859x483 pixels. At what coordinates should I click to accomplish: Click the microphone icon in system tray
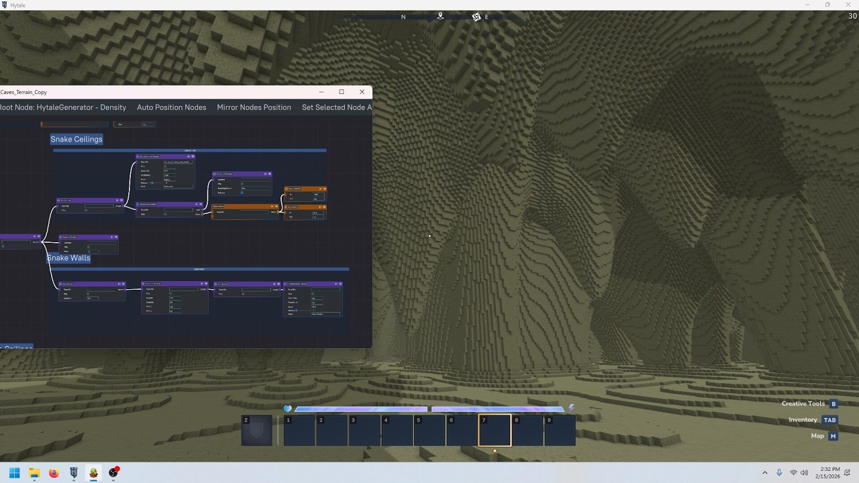coord(779,473)
